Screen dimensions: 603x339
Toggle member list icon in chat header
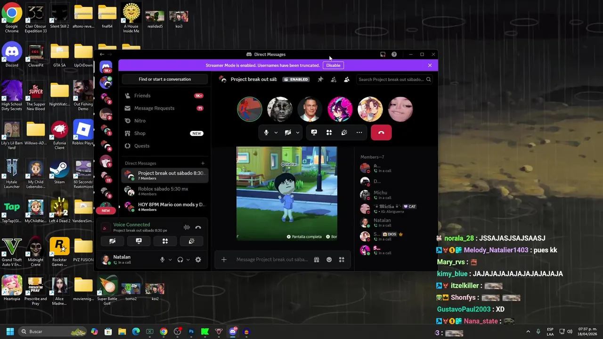click(x=347, y=80)
